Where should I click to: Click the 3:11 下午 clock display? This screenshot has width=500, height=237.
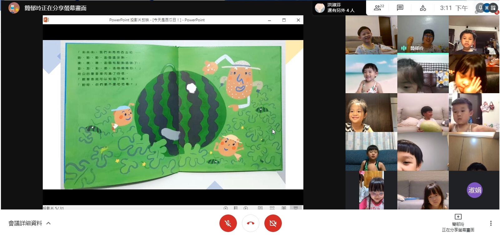click(454, 8)
